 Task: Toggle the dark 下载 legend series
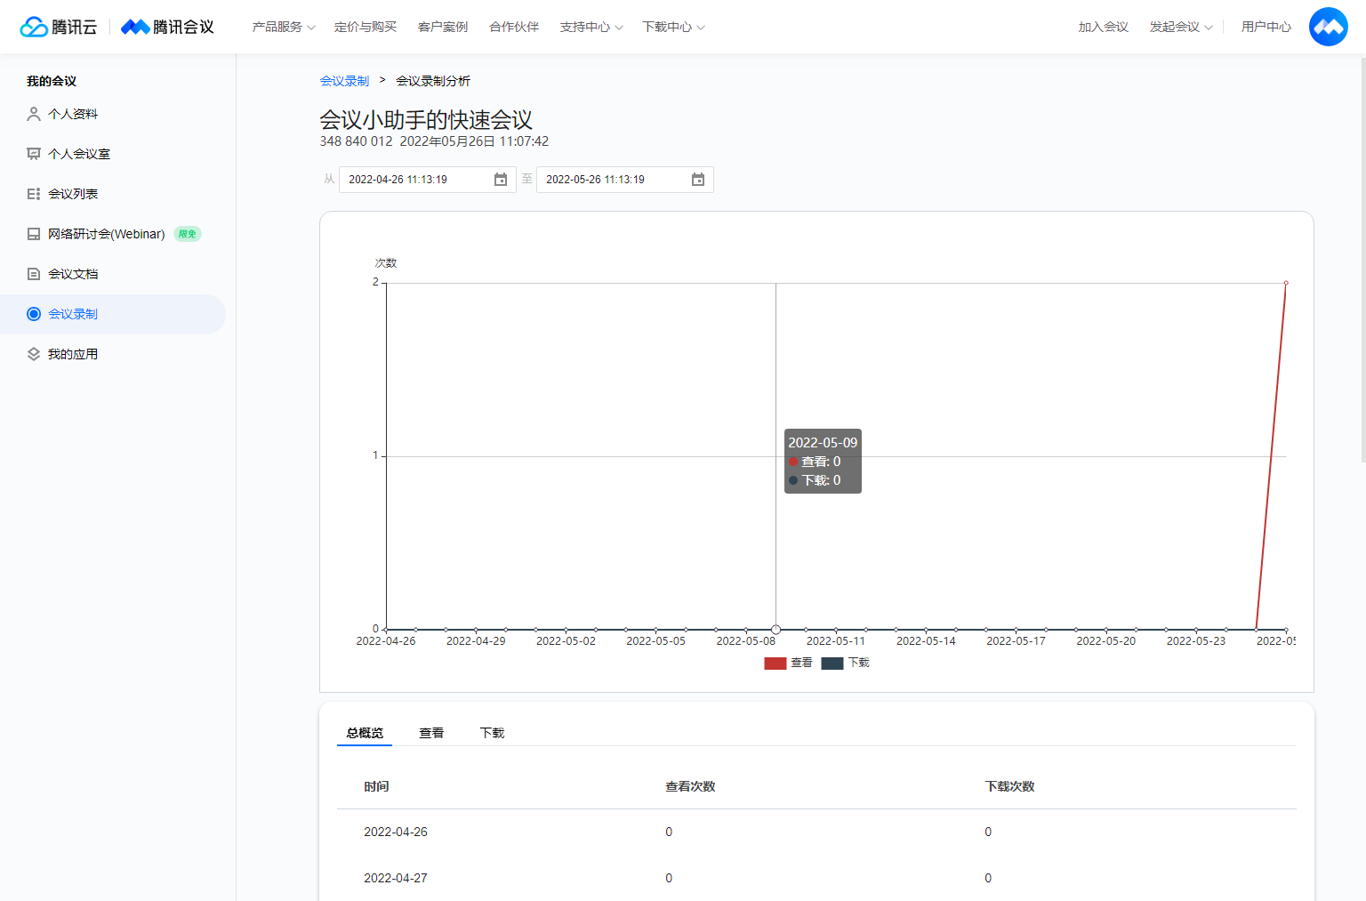tap(845, 663)
